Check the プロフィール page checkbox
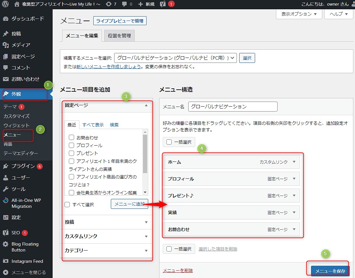Viewport: 355px width, 278px height. pyautogui.click(x=71, y=145)
